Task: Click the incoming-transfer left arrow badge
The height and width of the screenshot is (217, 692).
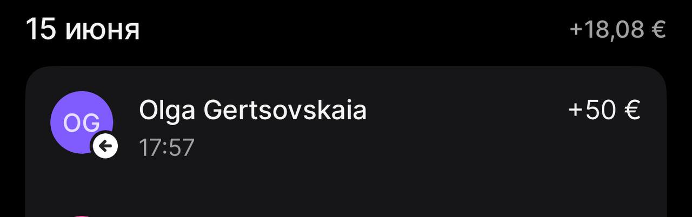Action: tap(105, 146)
